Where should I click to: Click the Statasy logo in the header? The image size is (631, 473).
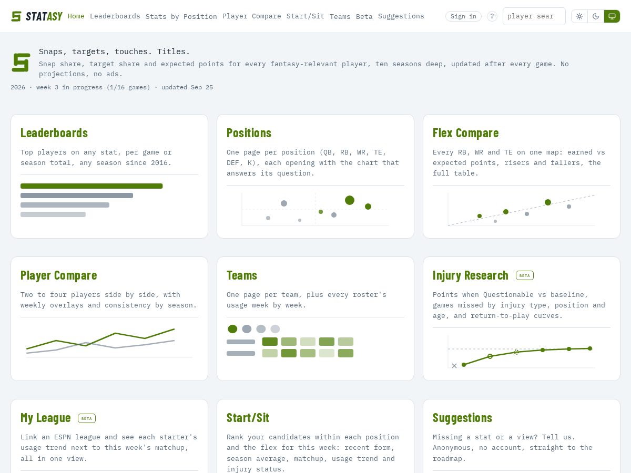coord(37,16)
